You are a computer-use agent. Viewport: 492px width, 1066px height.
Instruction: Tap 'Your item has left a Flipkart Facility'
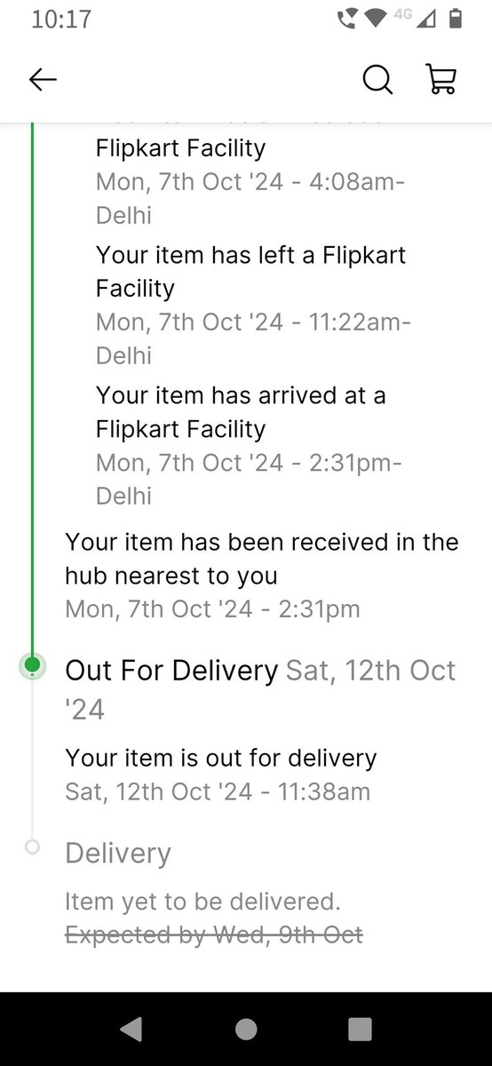250,271
